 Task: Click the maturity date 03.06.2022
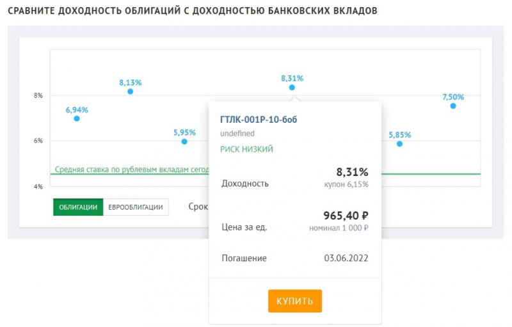pos(346,259)
